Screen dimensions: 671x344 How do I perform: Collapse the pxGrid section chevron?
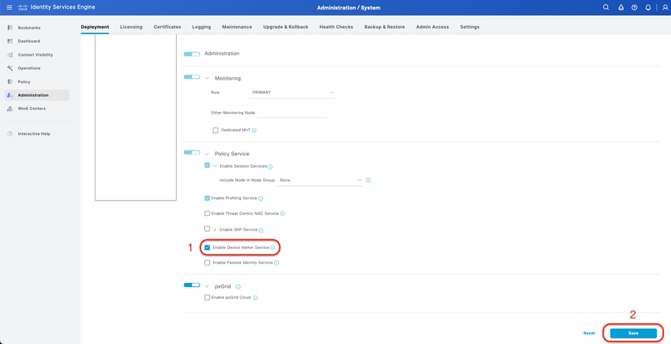[x=207, y=286]
